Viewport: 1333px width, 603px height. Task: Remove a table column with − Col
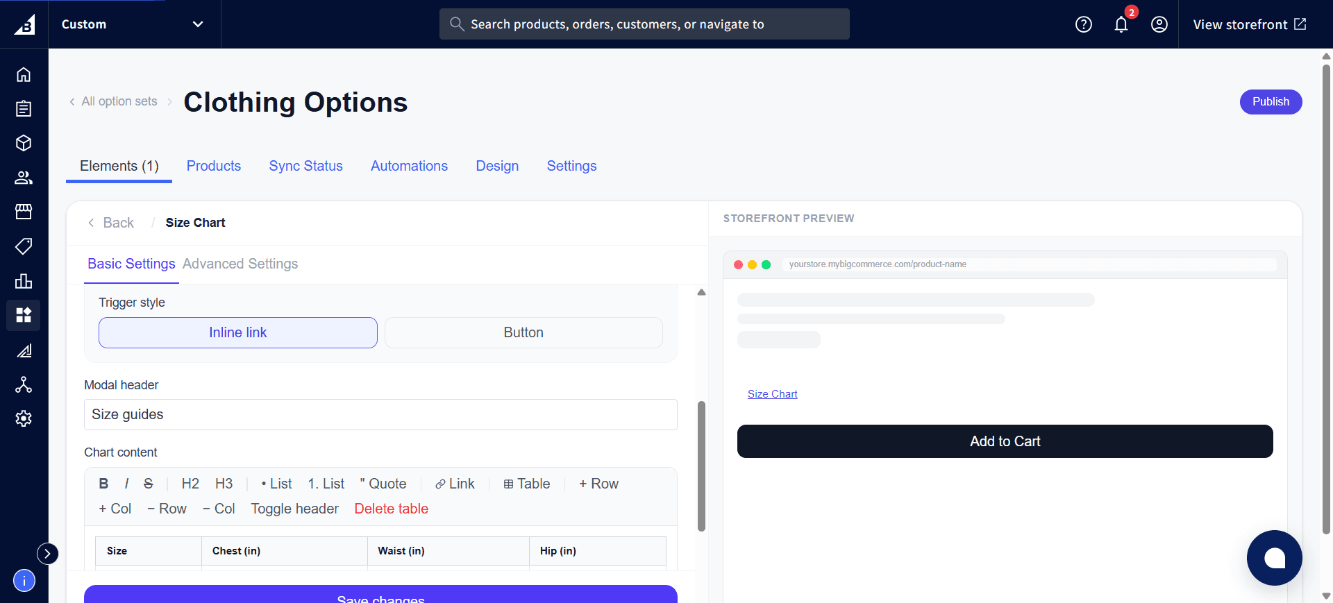click(219, 509)
